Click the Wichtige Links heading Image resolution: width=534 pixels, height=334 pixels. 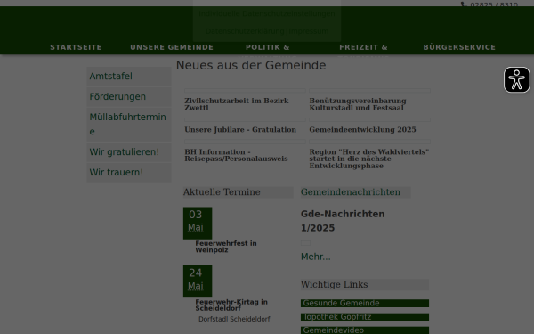tap(334, 285)
